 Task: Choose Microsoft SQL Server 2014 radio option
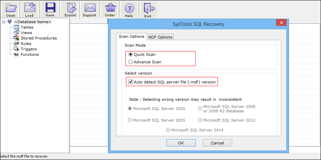pos(168,130)
